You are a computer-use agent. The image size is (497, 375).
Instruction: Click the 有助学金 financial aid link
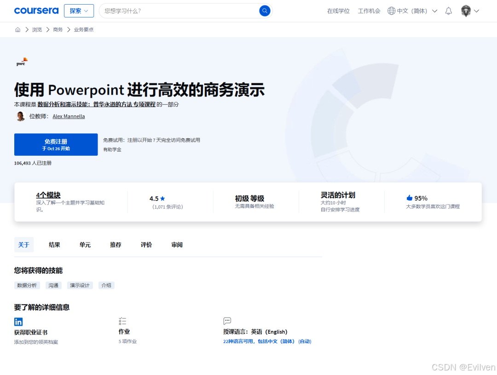(x=112, y=150)
